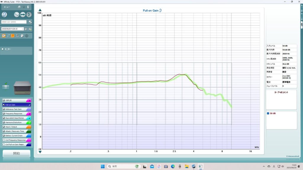Click the volume icon in system tray
The width and height of the screenshot is (303, 170).
coord(283,166)
